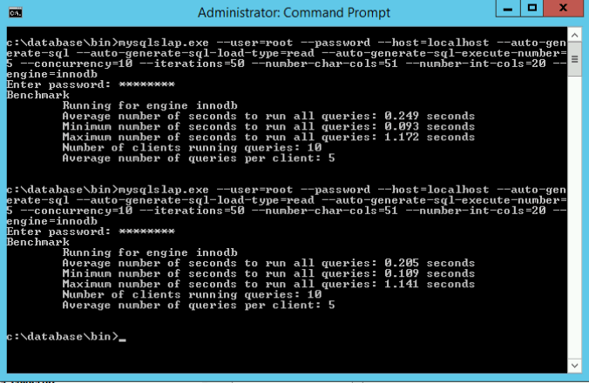Screen dimensions: 589x383
Task: Click the vertical scrollbar thumb
Action: coord(574,59)
